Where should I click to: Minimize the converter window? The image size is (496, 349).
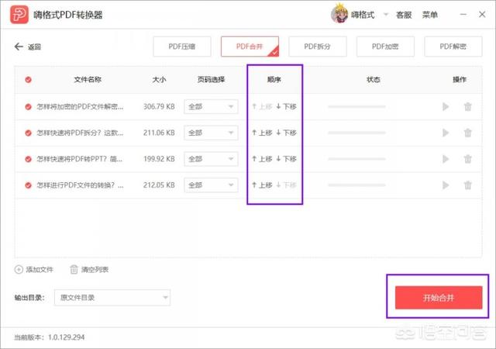[x=463, y=14]
